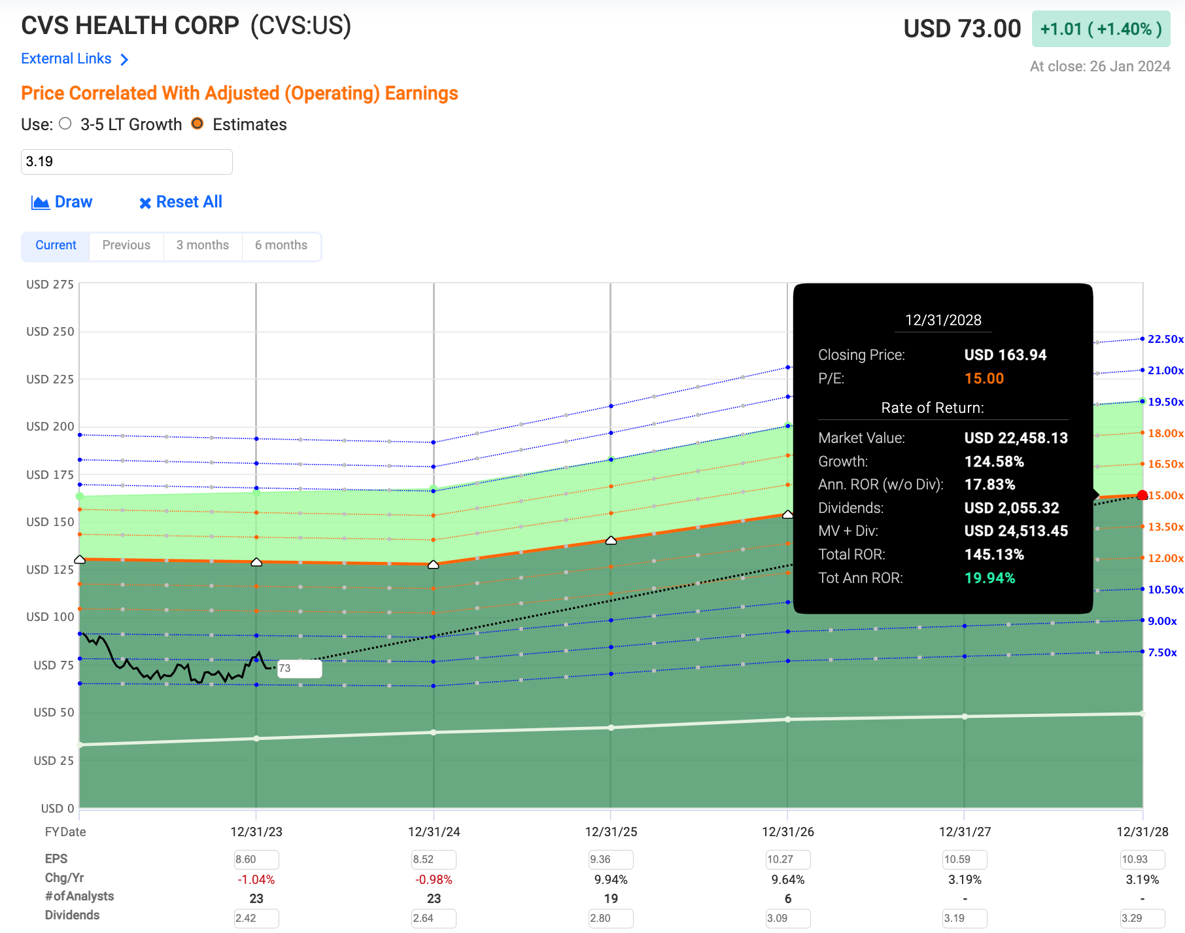
Task: Click the 16.50x multiple line label
Action: [1165, 464]
